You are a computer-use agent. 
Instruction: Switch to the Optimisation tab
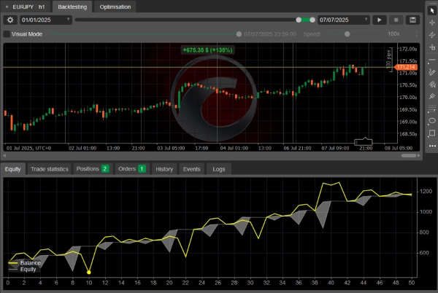[x=115, y=7]
